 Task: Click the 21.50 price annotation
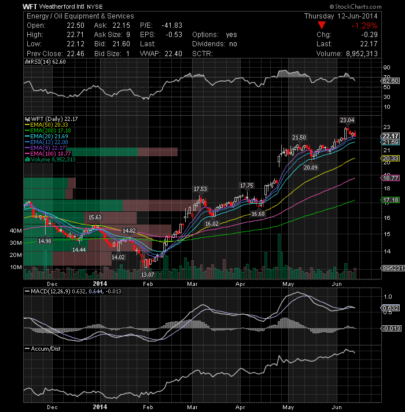tap(299, 137)
